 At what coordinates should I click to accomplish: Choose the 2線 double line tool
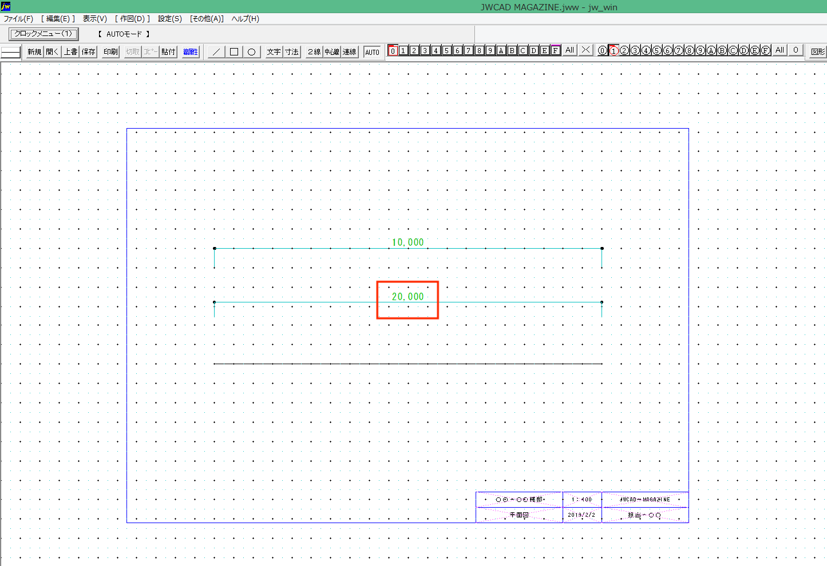pos(314,52)
